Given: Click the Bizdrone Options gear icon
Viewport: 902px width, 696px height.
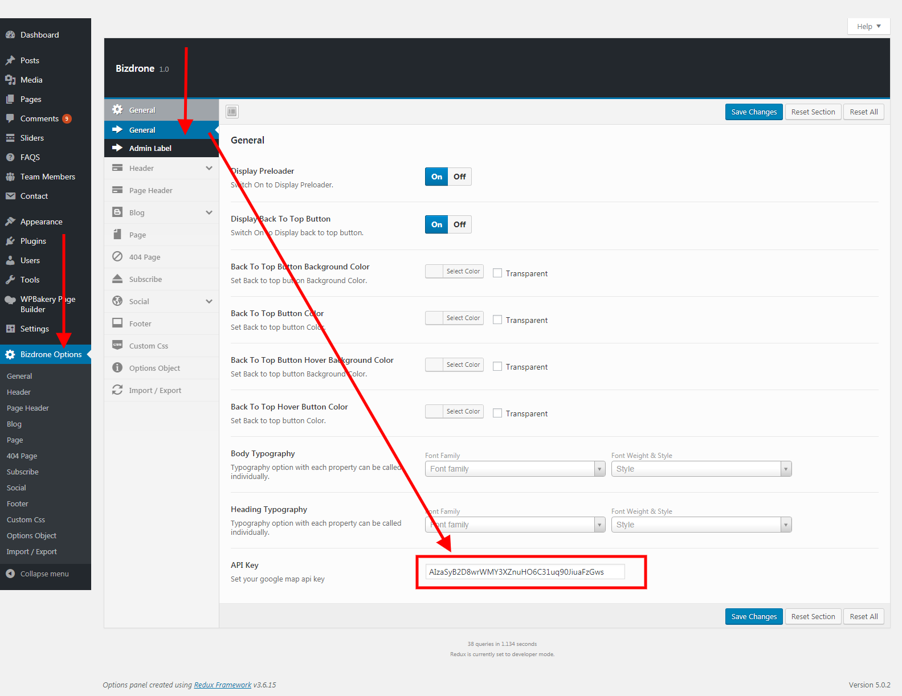Looking at the screenshot, I should coord(10,354).
